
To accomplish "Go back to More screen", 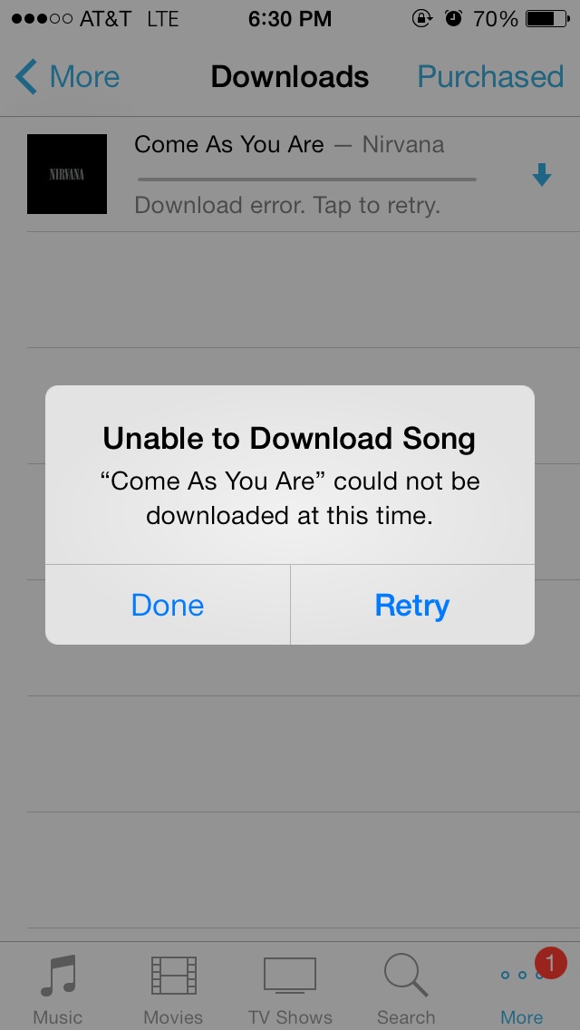I will pyautogui.click(x=67, y=76).
